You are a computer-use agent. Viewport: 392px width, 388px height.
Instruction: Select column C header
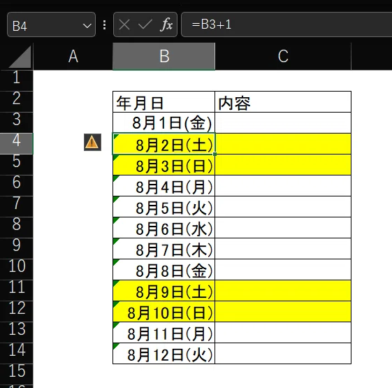tap(283, 57)
